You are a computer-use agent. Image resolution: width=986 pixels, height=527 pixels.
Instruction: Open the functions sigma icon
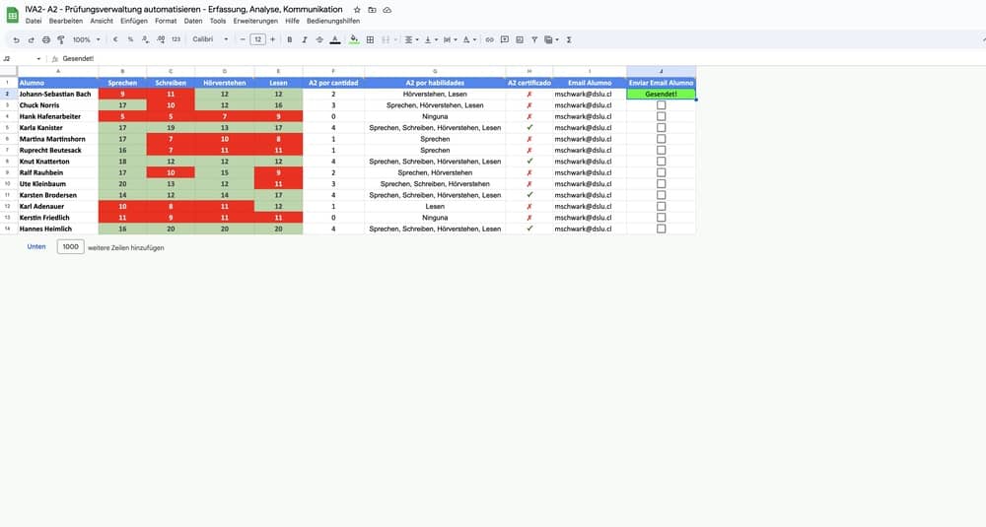coord(569,39)
